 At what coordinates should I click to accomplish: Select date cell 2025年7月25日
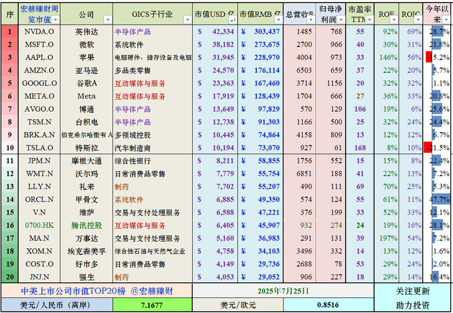pos(283,291)
